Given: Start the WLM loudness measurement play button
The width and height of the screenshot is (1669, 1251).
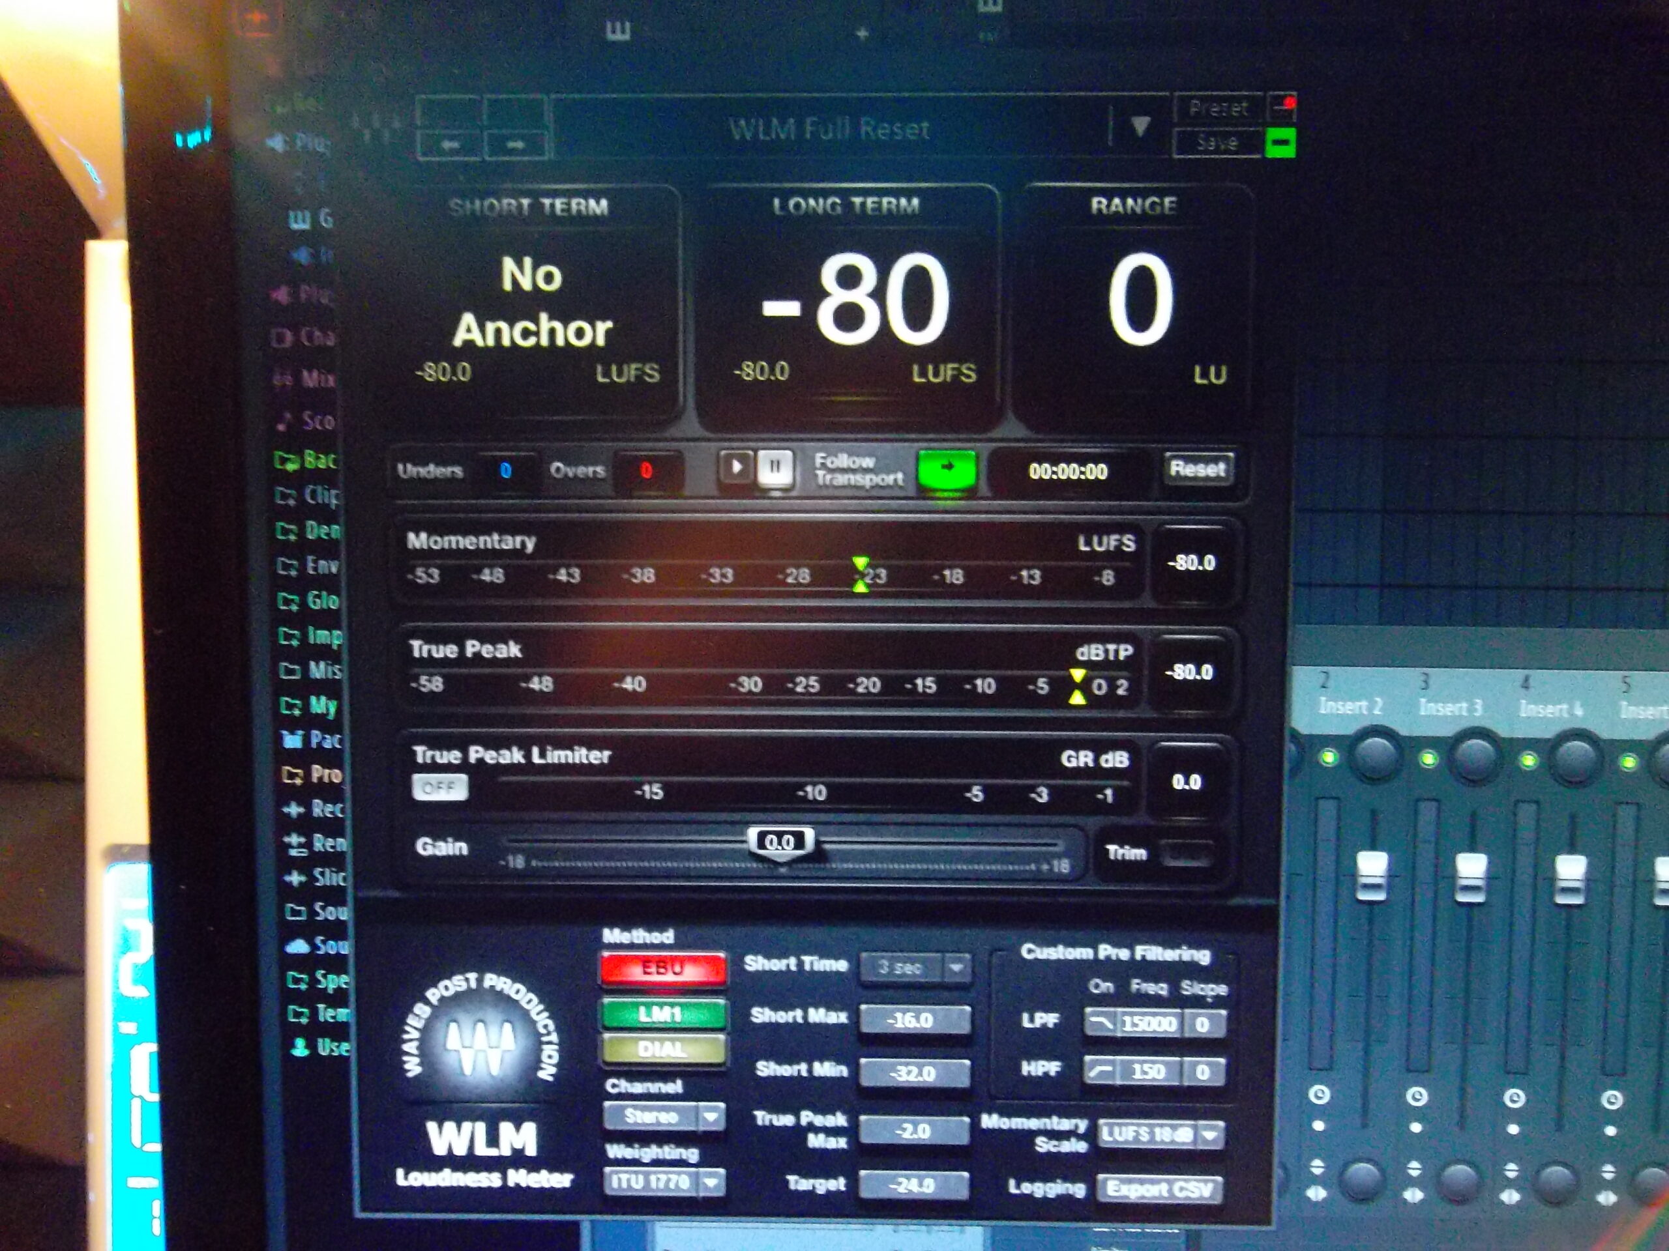Looking at the screenshot, I should (x=737, y=468).
